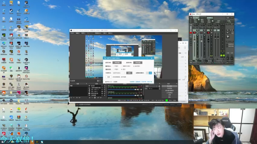Open channel 3 top input dropdown in Mixer
The image size is (257, 144).
(x=210, y=18)
